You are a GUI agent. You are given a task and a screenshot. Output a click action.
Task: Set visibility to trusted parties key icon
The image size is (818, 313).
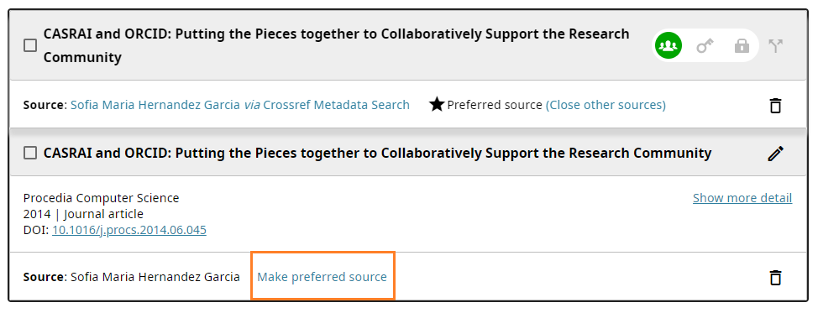[x=705, y=46]
